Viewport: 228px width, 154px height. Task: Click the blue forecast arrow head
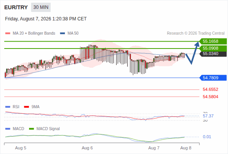(x=197, y=44)
